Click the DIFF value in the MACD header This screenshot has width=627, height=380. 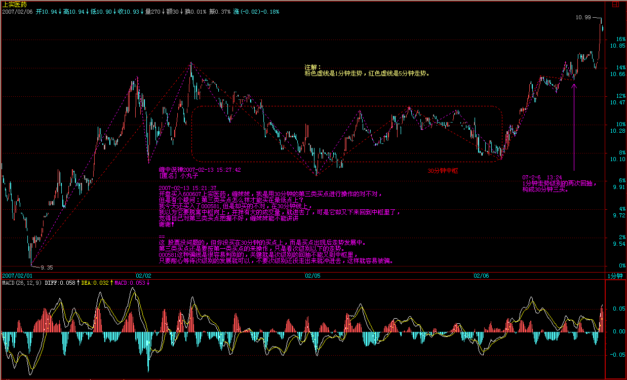click(61, 283)
